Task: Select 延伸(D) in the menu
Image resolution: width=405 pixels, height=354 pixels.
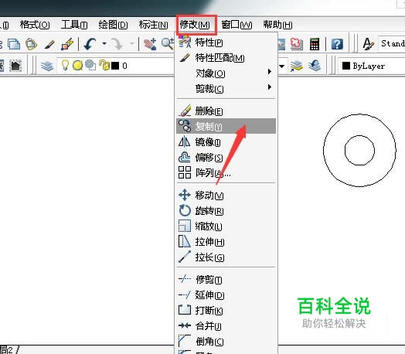Action: (226, 294)
